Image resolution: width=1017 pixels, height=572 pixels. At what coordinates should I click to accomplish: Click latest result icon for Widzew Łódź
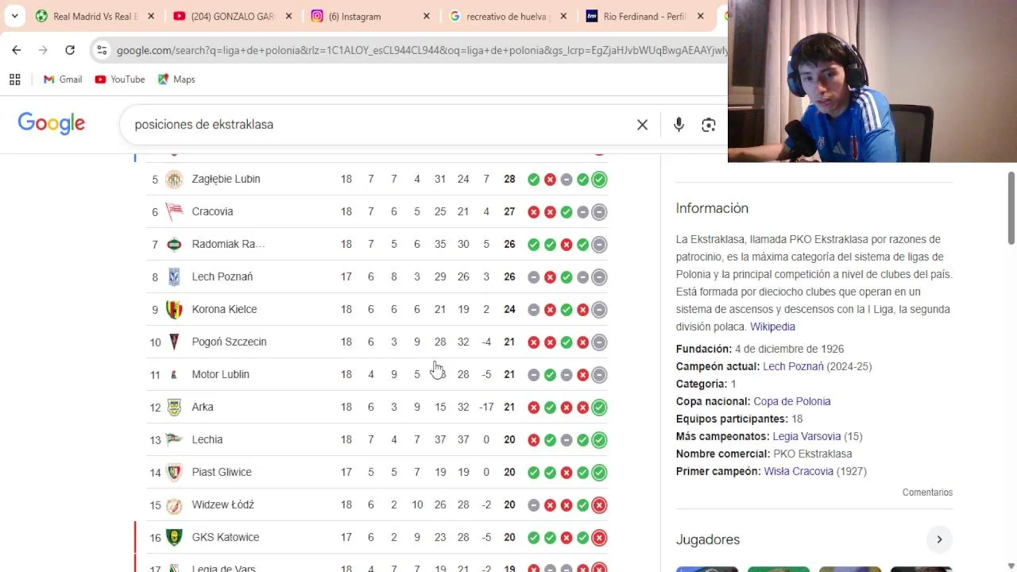click(x=599, y=504)
